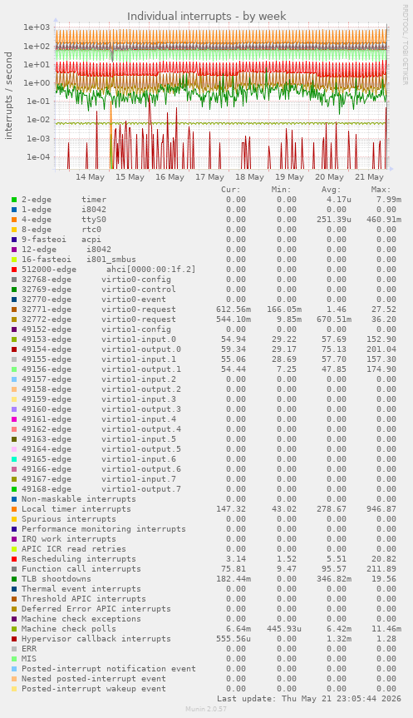The height and width of the screenshot is (718, 413).
Task: Click the green TLB shootdowns legend square
Action: (14, 579)
